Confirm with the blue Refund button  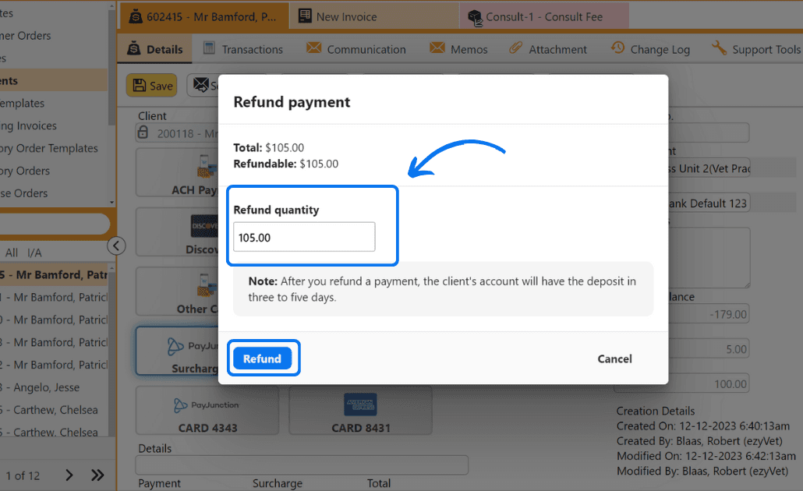(262, 359)
